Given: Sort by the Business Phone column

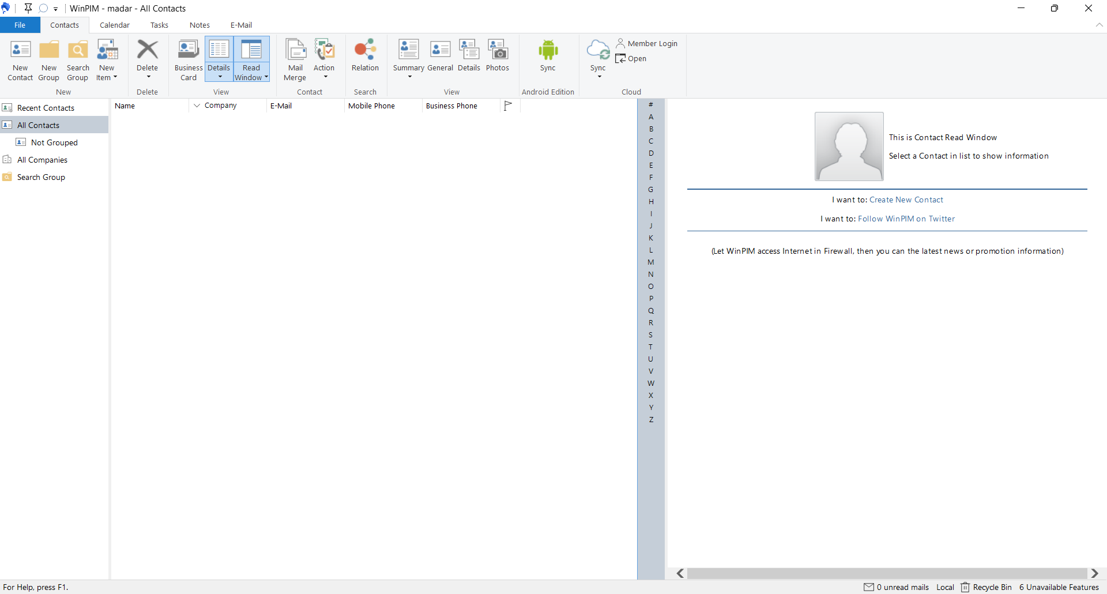Looking at the screenshot, I should [461, 106].
